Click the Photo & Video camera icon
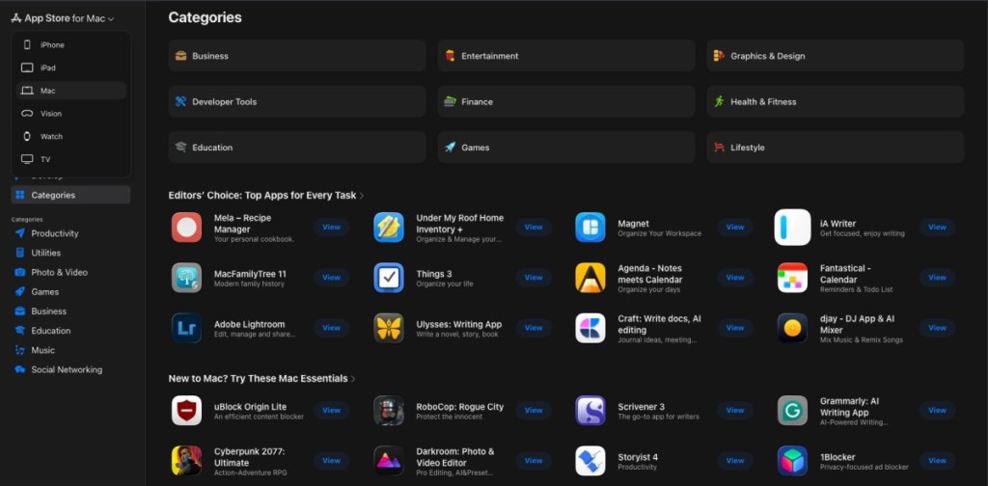988x486 pixels. click(x=20, y=273)
